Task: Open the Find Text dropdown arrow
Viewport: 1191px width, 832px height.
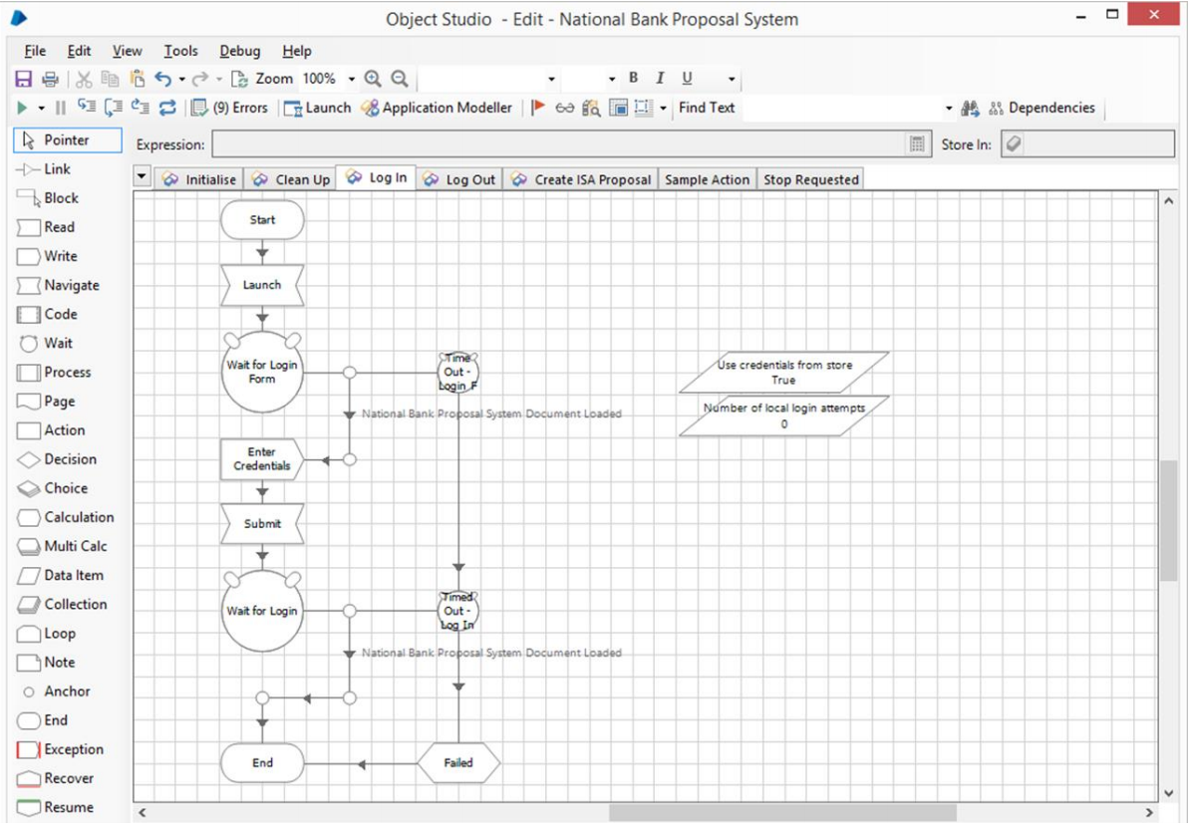Action: (x=948, y=109)
